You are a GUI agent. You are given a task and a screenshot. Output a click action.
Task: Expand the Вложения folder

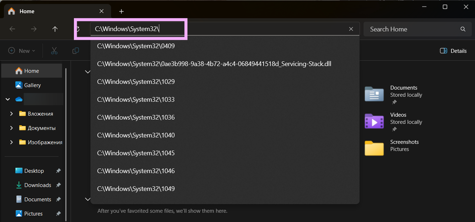pyautogui.click(x=12, y=114)
